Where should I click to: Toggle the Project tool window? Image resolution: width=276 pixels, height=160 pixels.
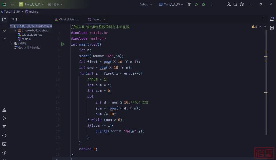[x=4, y=19]
